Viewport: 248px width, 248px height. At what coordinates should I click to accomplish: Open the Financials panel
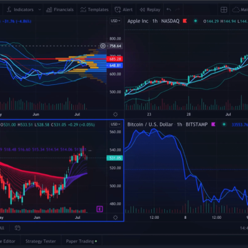click(60, 9)
